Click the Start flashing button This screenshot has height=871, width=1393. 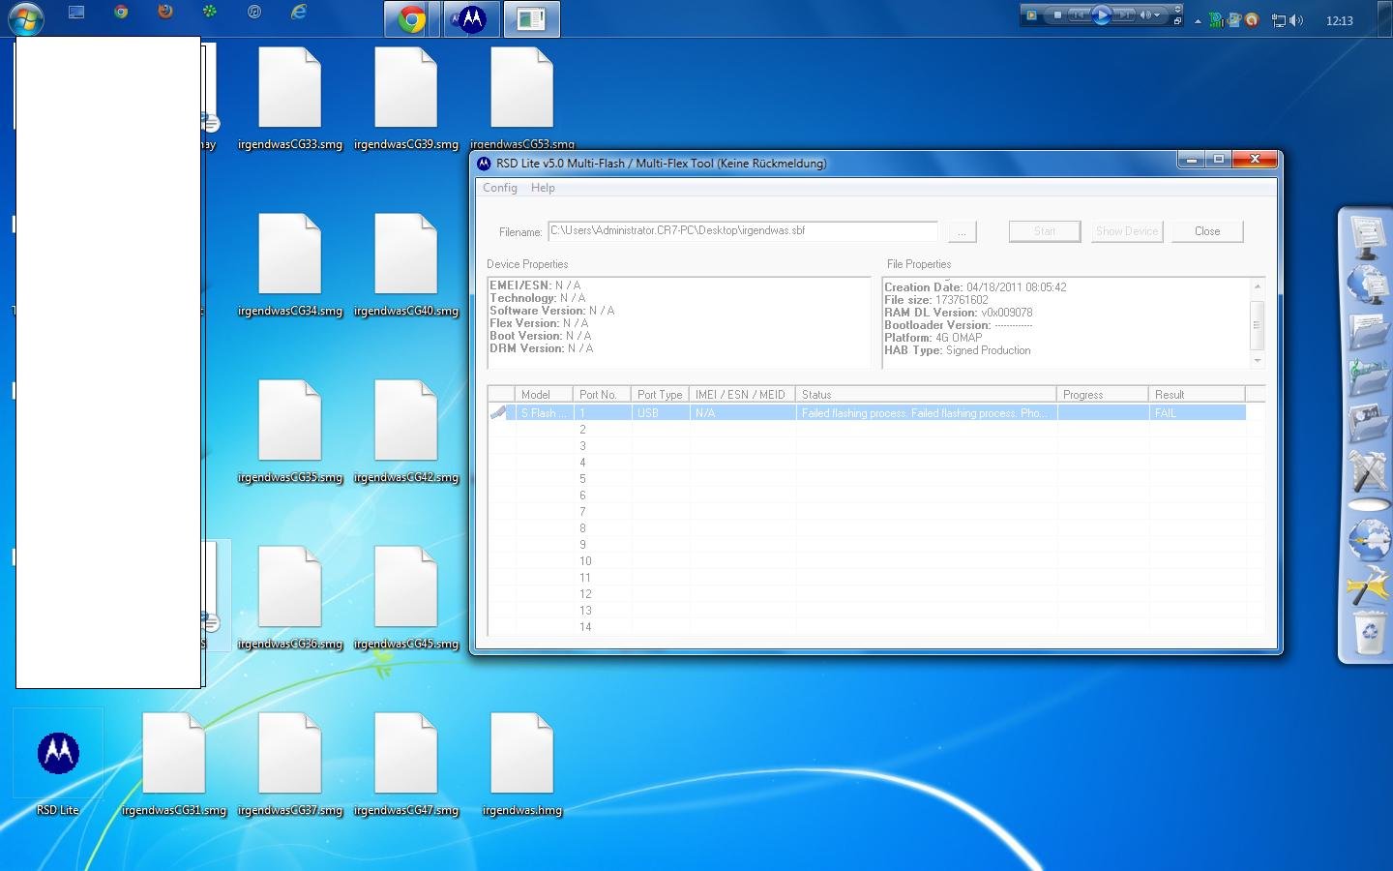[1045, 231]
